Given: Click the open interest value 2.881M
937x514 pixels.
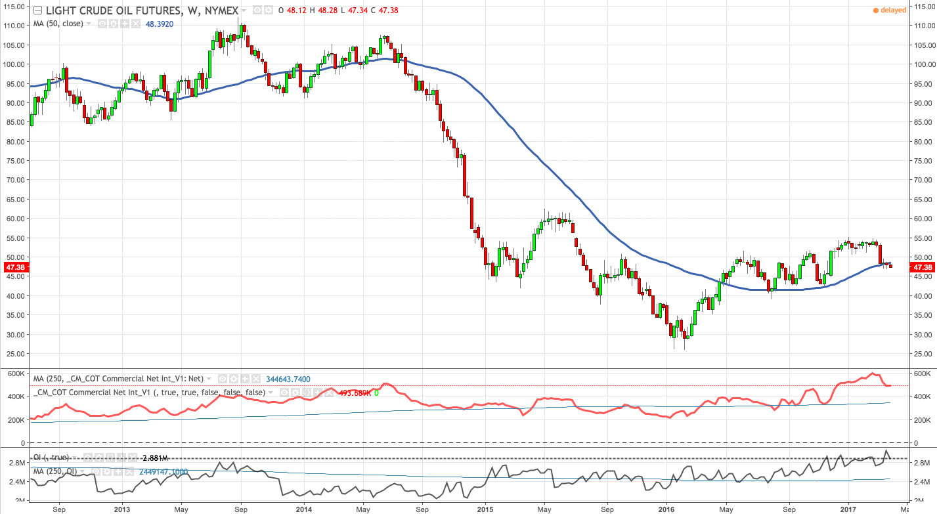Looking at the screenshot, I should click(x=155, y=458).
